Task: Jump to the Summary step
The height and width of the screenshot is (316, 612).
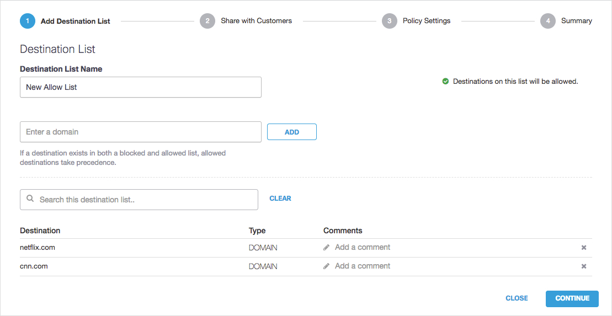Action: pos(576,21)
